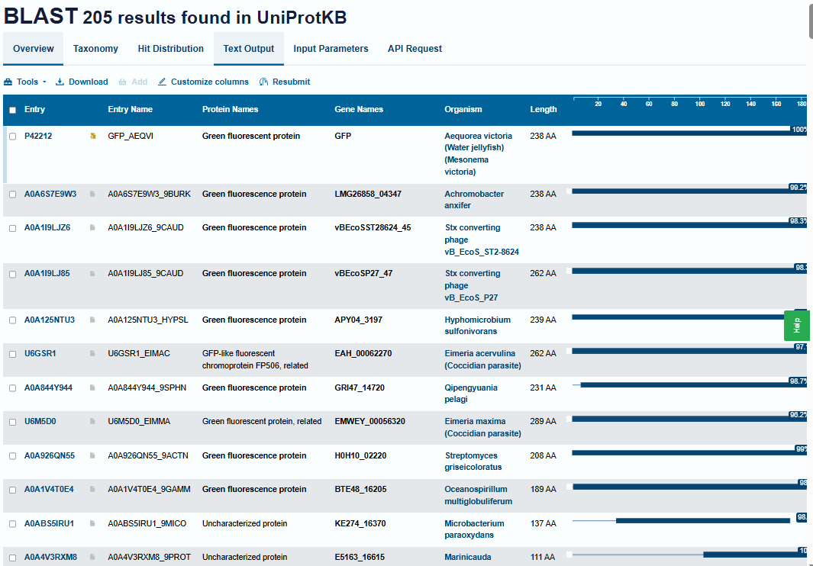The width and height of the screenshot is (813, 566).
Task: Click the unreviewed icon beside A0A926QN55
Action: coord(93,455)
